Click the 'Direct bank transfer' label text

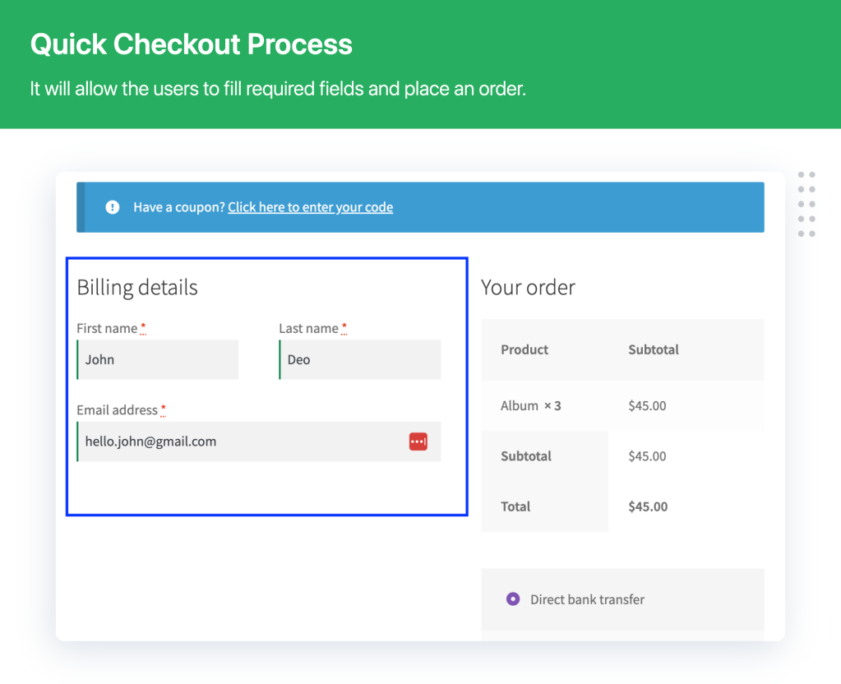(587, 599)
